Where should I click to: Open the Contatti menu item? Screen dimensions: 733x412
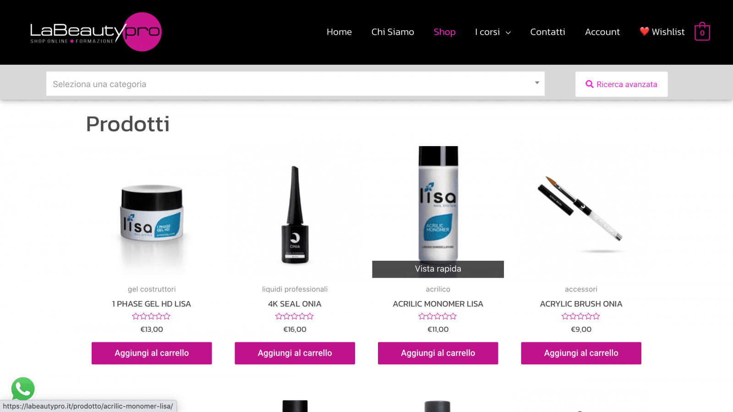547,32
